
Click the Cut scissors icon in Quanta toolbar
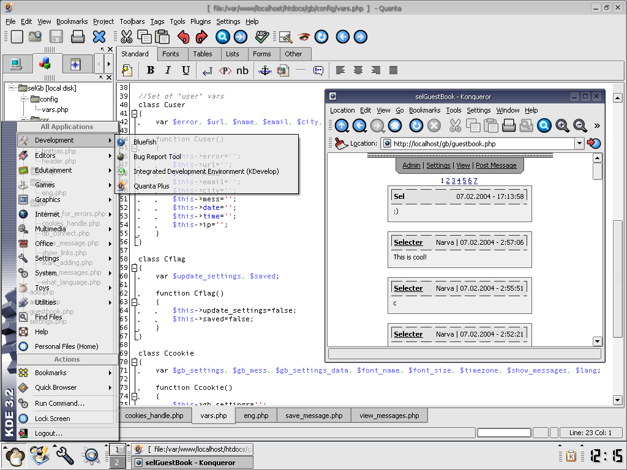pos(126,37)
